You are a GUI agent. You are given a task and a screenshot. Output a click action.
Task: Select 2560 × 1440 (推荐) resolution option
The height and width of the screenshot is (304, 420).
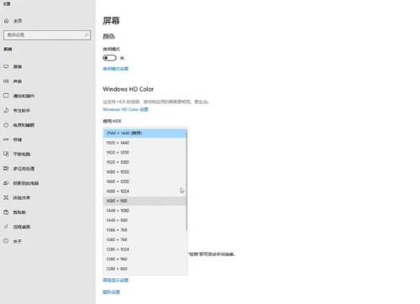point(144,133)
